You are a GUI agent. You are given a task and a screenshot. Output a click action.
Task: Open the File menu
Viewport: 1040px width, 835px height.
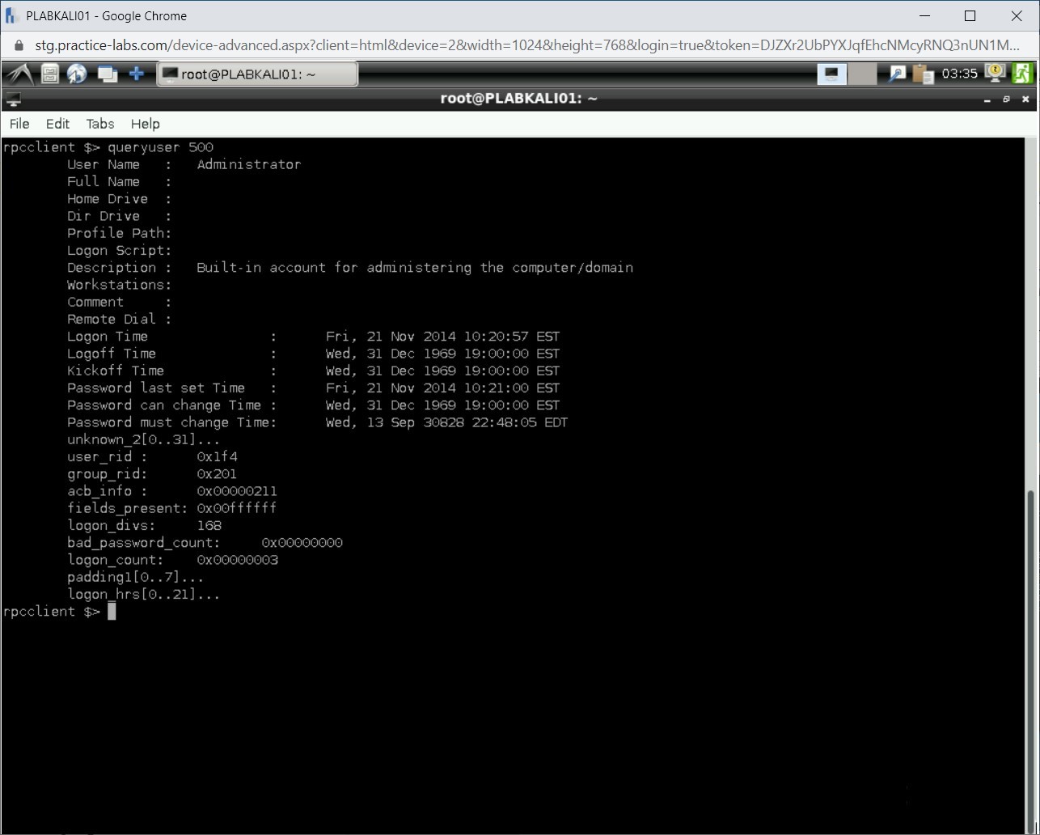19,124
